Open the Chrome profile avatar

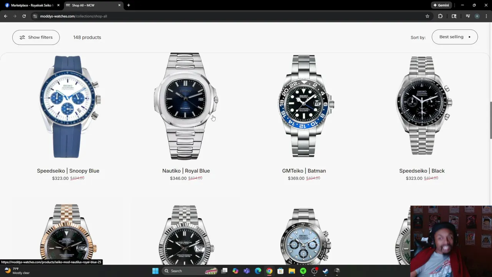[x=477, y=16]
